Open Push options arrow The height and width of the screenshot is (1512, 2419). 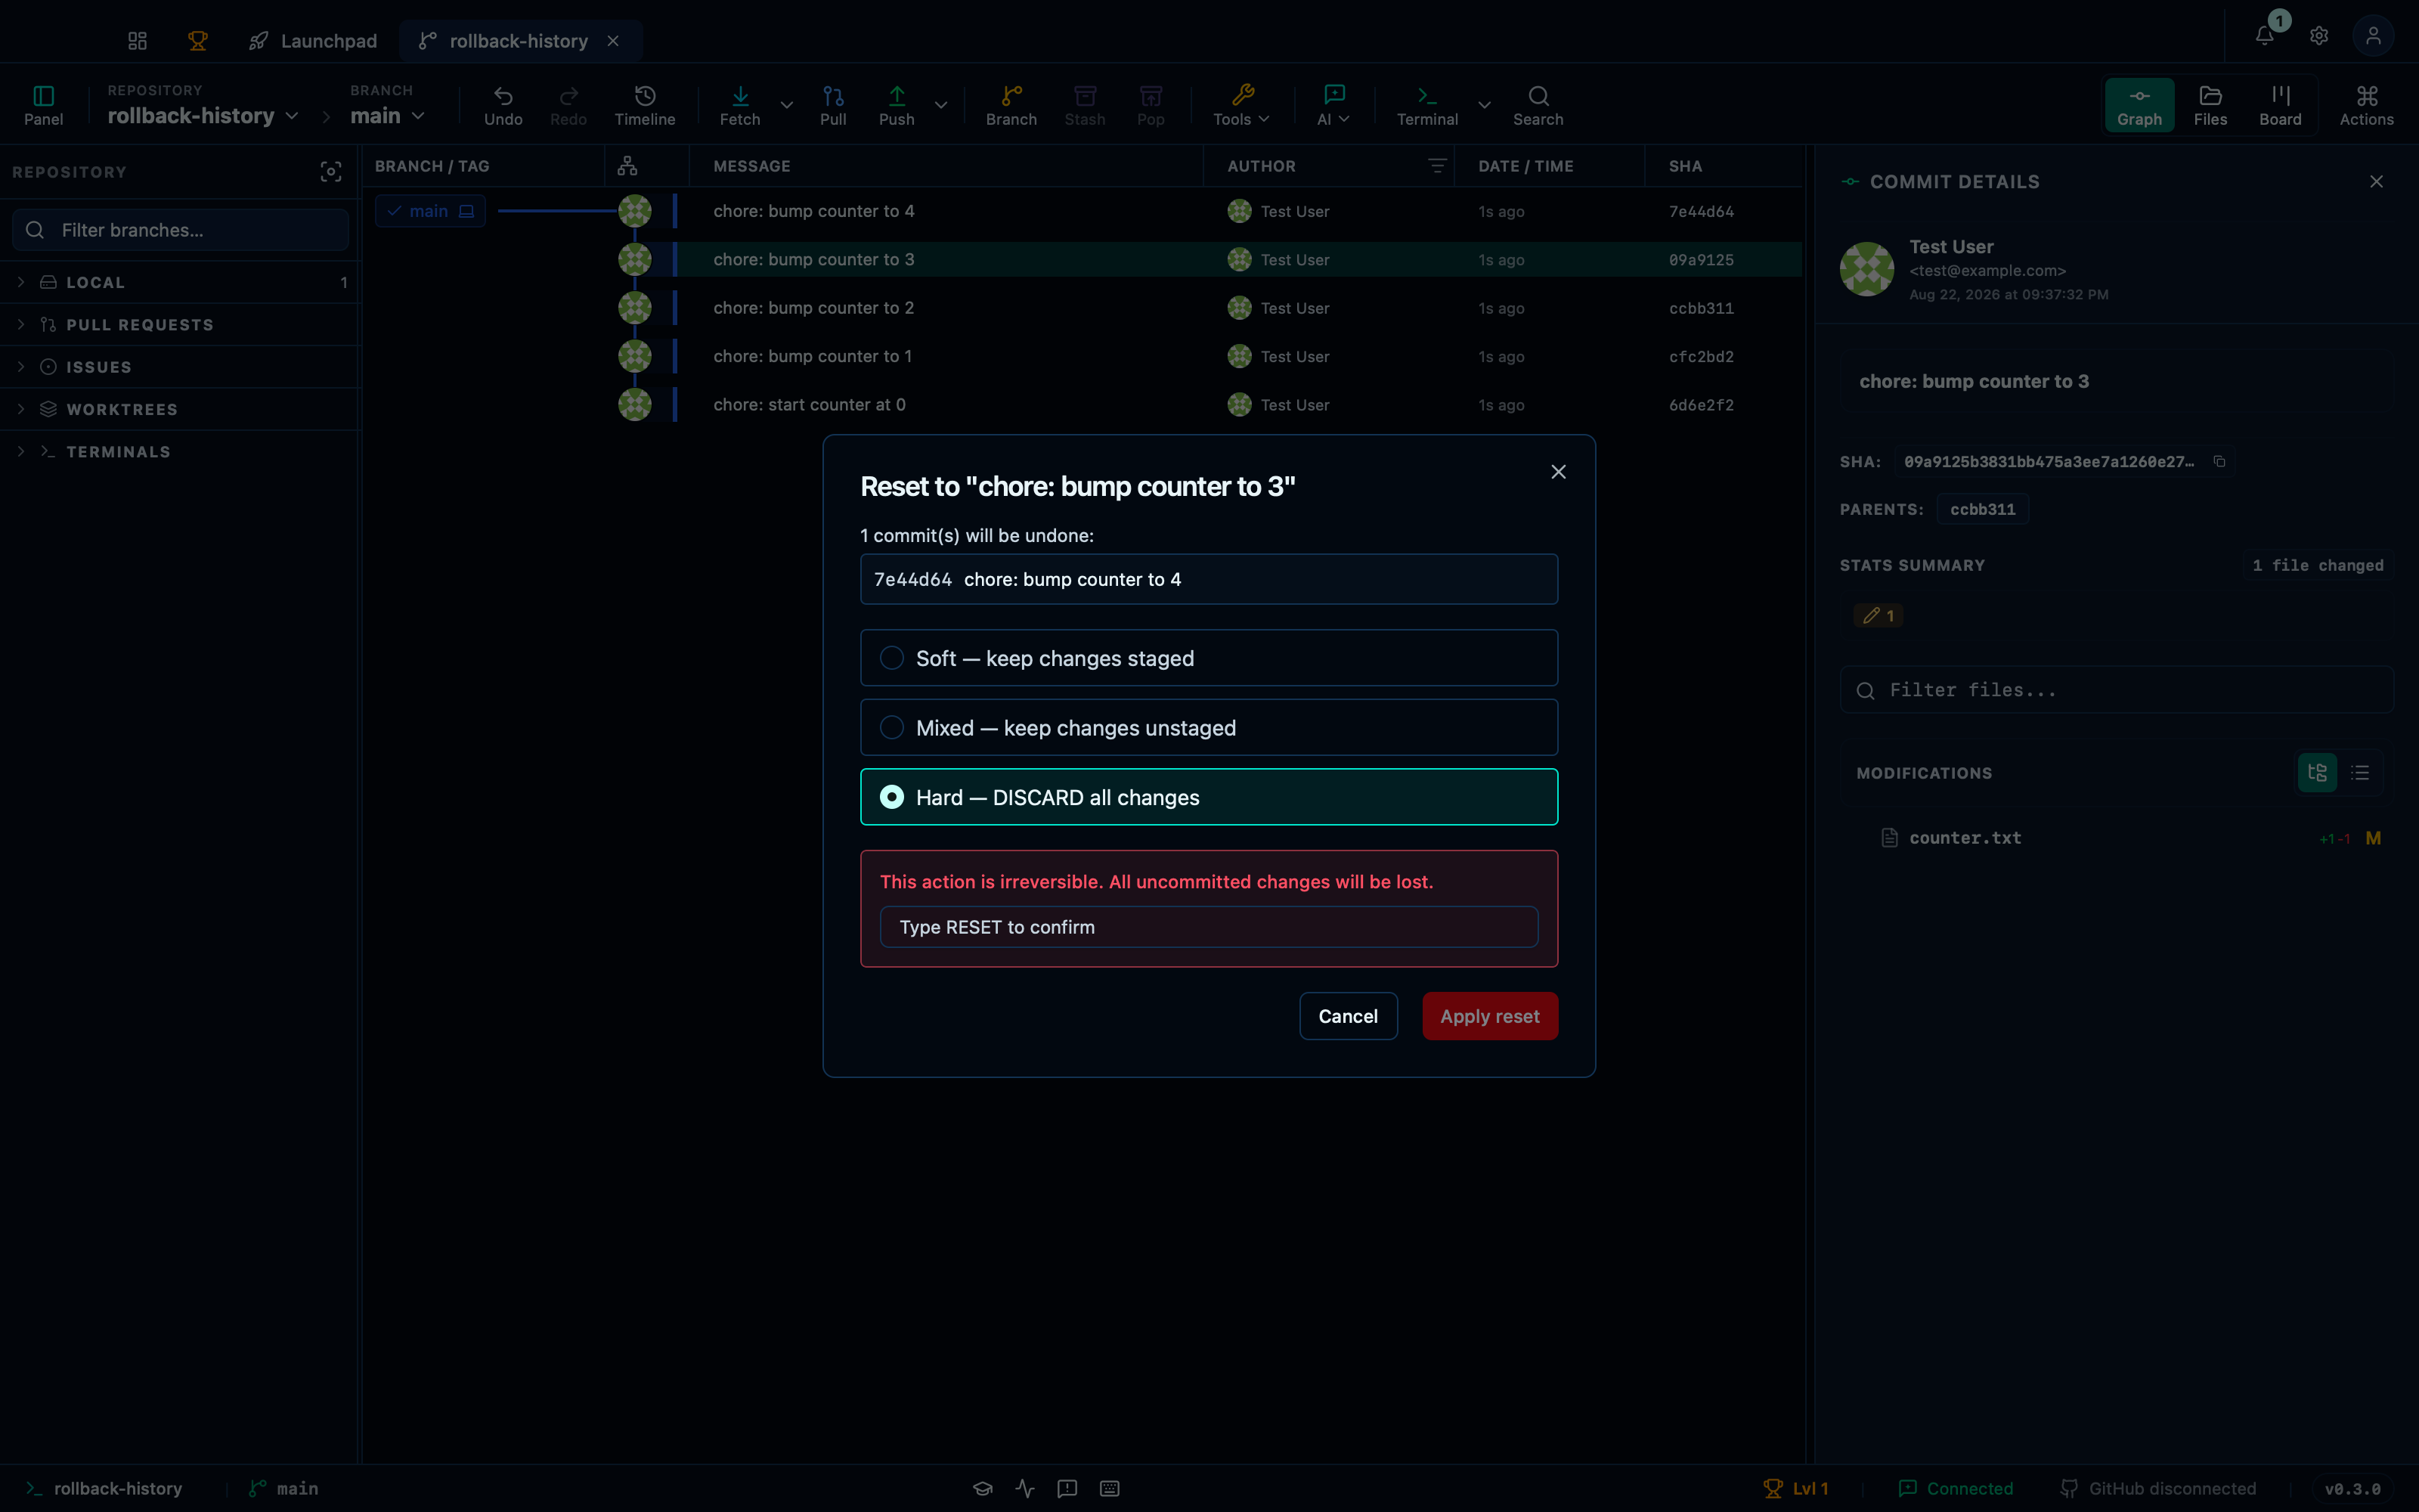click(x=940, y=105)
